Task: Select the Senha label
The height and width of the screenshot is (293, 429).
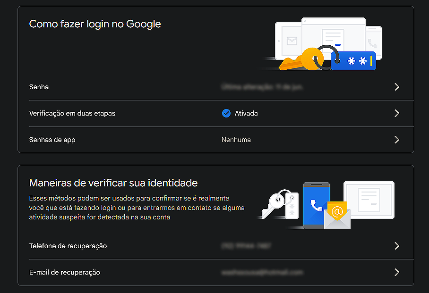Action: click(39, 87)
